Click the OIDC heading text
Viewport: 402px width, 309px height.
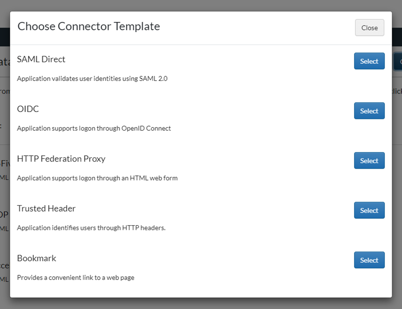[x=28, y=109]
